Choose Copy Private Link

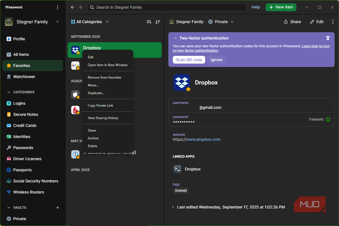pos(107,105)
